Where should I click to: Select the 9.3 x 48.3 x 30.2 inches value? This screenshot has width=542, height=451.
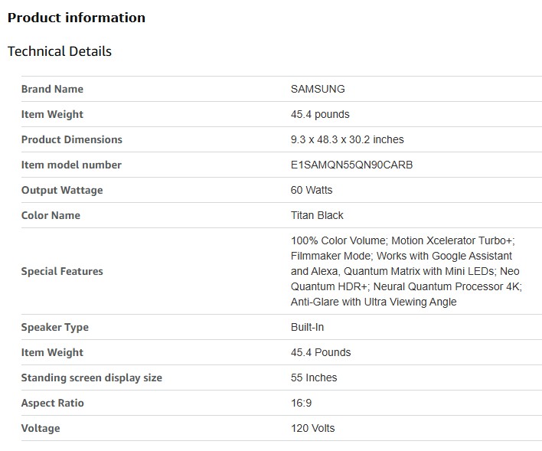(347, 139)
